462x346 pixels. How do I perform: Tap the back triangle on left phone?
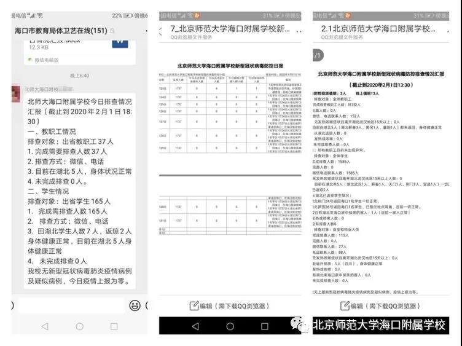point(45,326)
